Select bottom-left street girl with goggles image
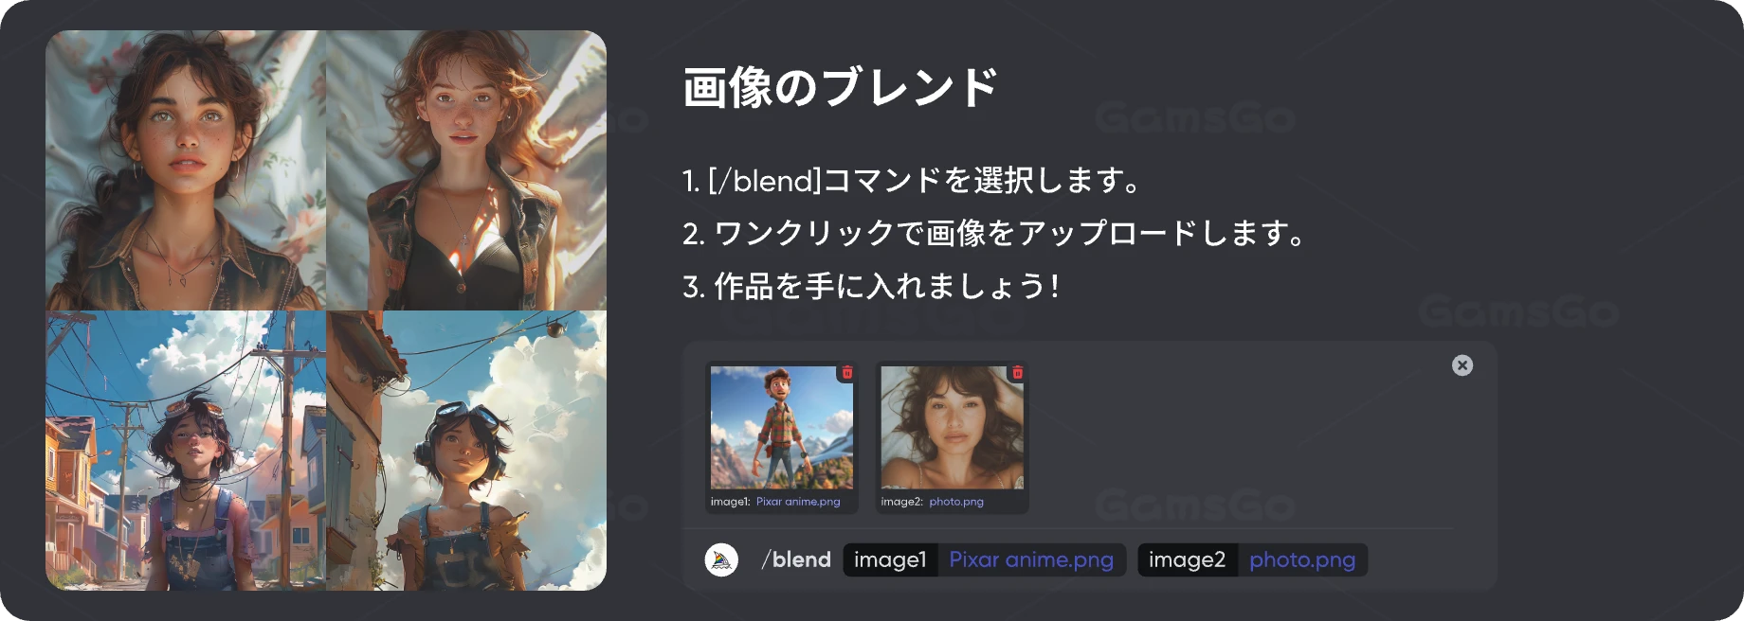This screenshot has width=1744, height=621. click(x=186, y=451)
